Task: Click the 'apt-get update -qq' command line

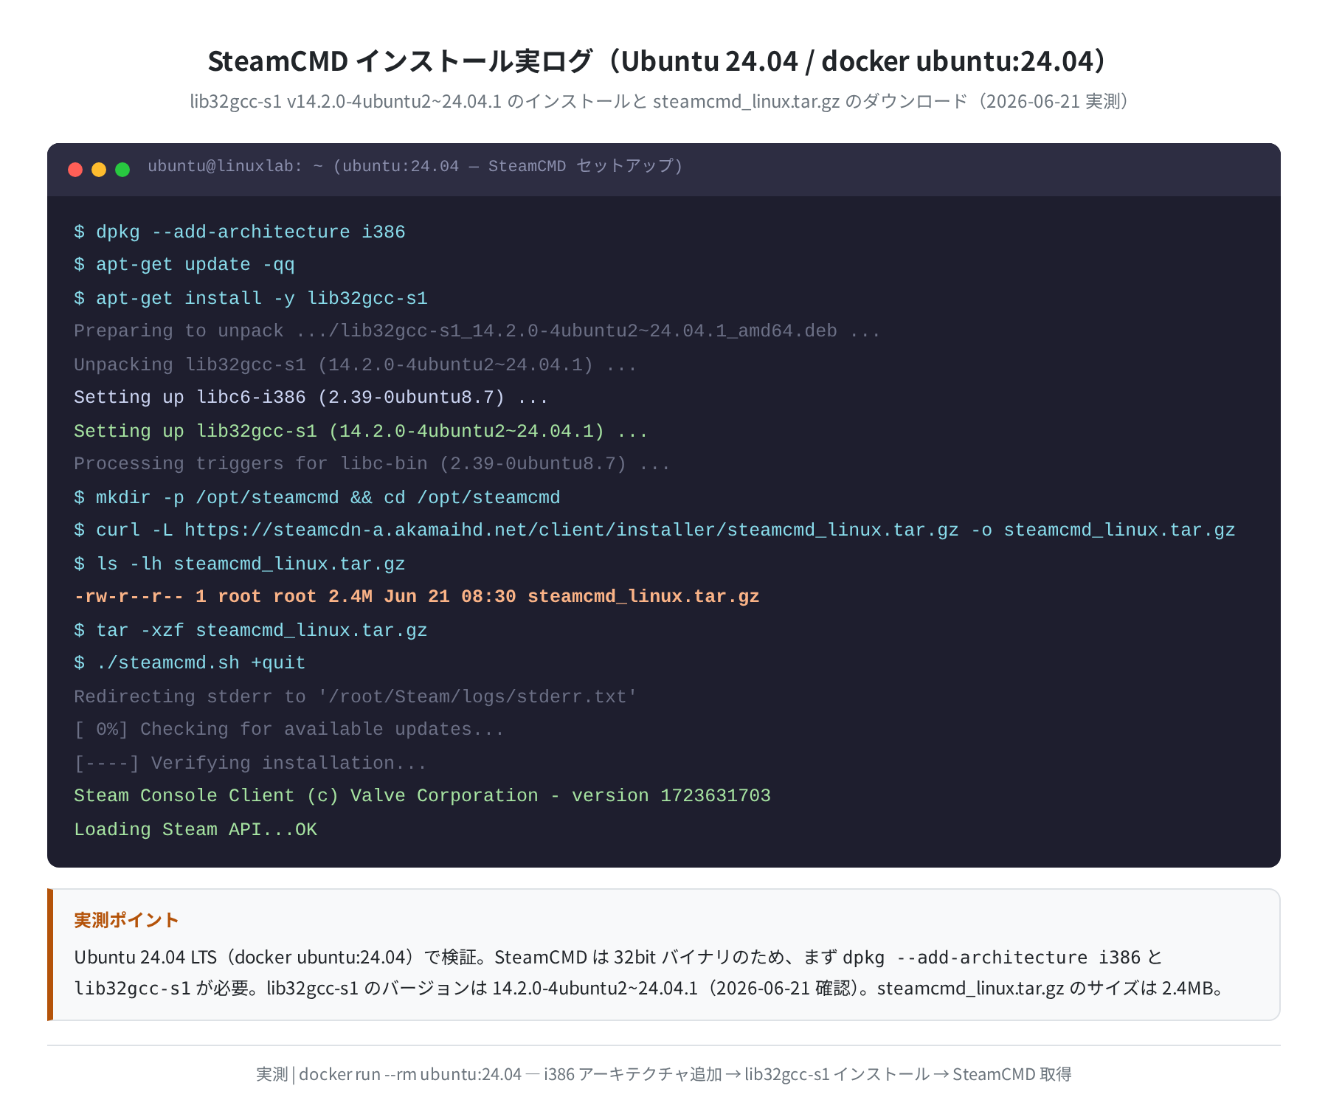Action: coord(184,265)
